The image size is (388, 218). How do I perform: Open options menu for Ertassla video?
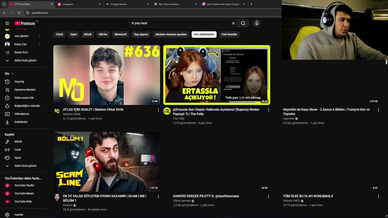tap(268, 110)
